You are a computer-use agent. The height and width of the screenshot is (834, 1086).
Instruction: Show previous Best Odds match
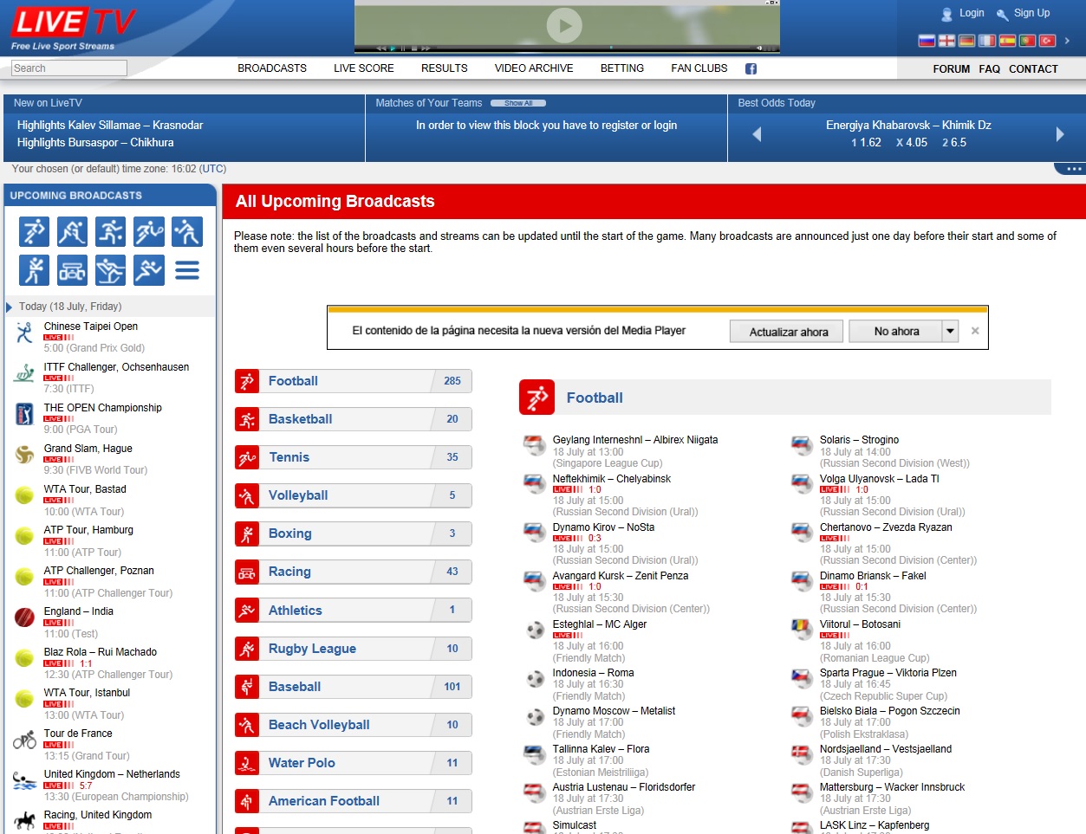(x=757, y=134)
